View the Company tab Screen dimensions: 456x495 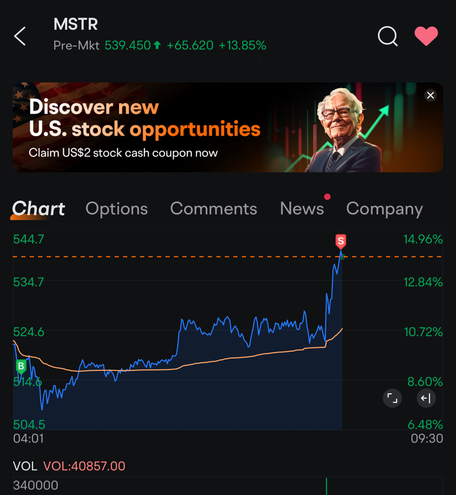(385, 209)
